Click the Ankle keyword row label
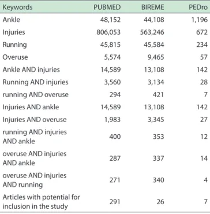This screenshot has width=210, height=214. [11, 20]
